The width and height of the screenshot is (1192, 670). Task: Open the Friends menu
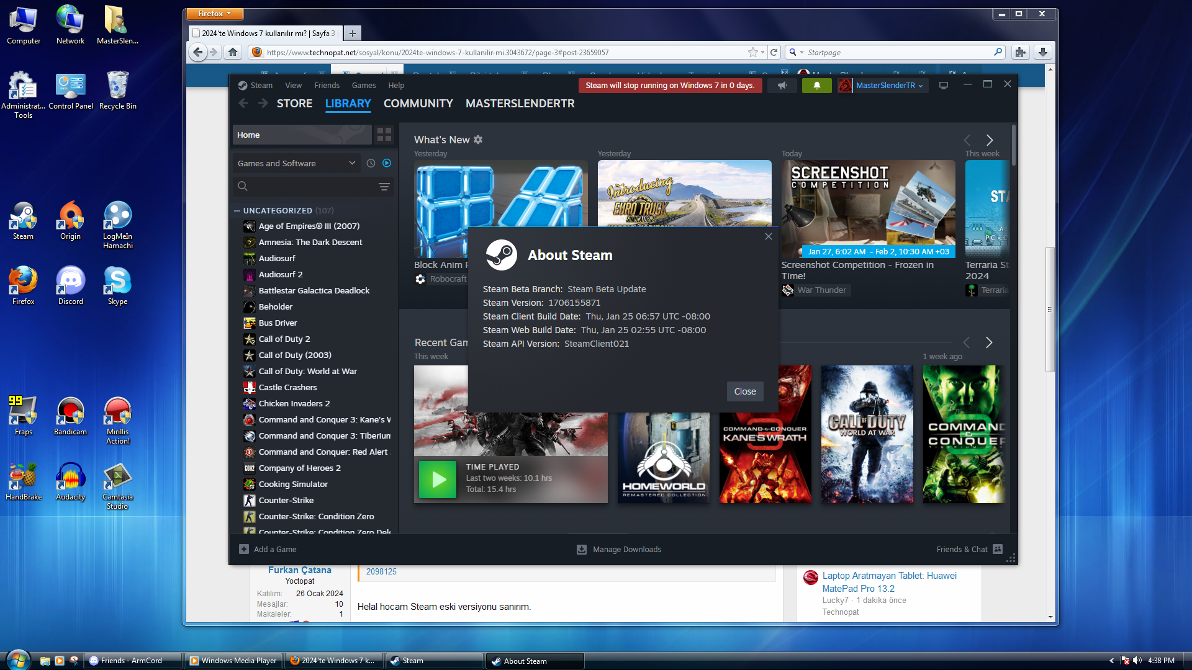(x=327, y=86)
